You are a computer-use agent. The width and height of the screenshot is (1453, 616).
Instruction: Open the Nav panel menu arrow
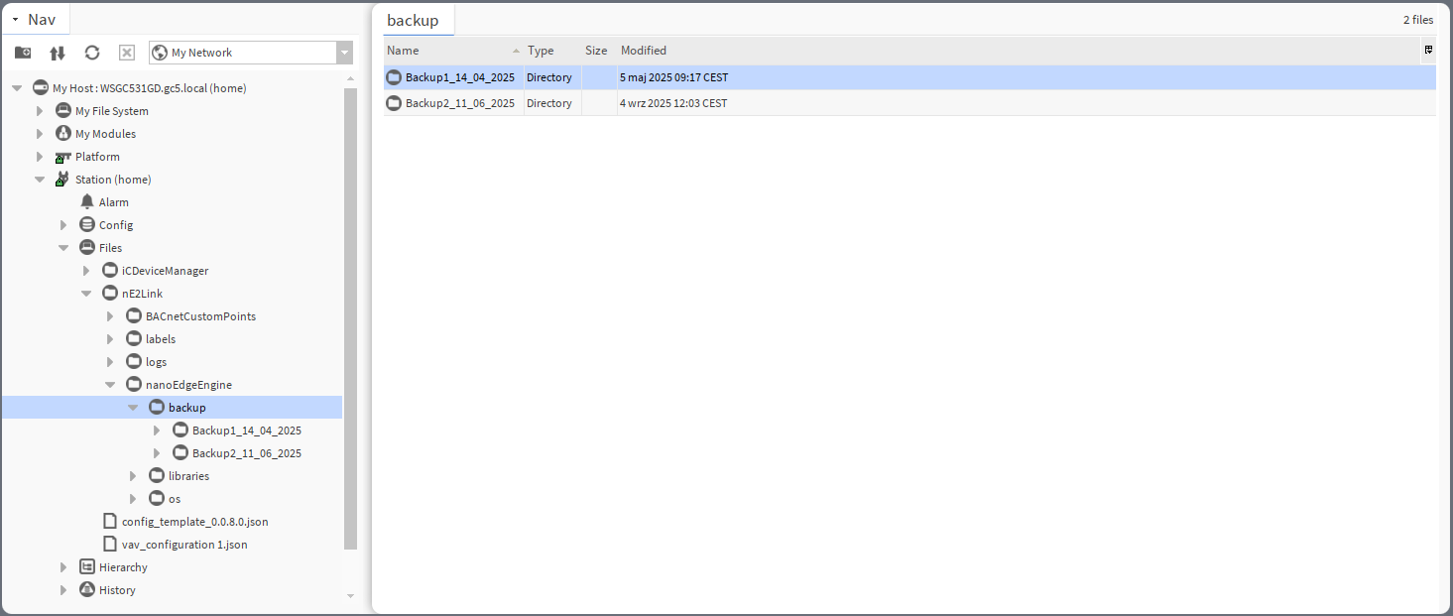click(x=15, y=20)
